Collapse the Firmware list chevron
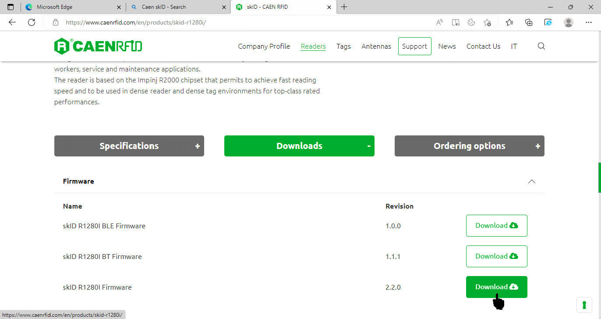Screen dimensions: 601x319 (531, 181)
